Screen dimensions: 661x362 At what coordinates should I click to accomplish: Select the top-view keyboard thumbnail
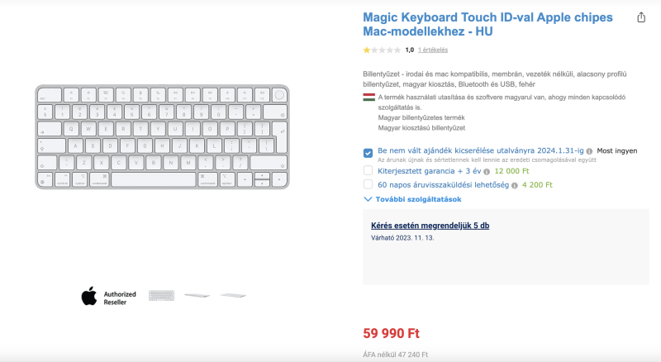[x=161, y=295]
